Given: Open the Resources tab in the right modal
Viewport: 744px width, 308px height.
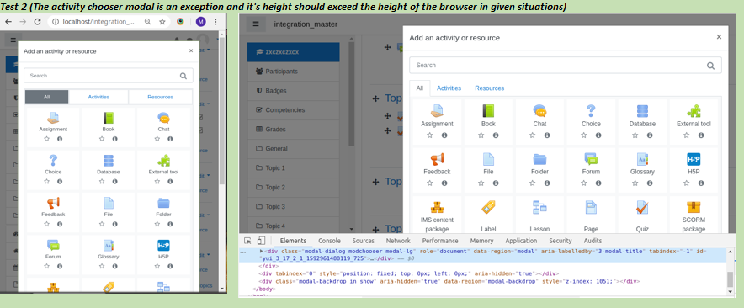Looking at the screenshot, I should point(489,88).
